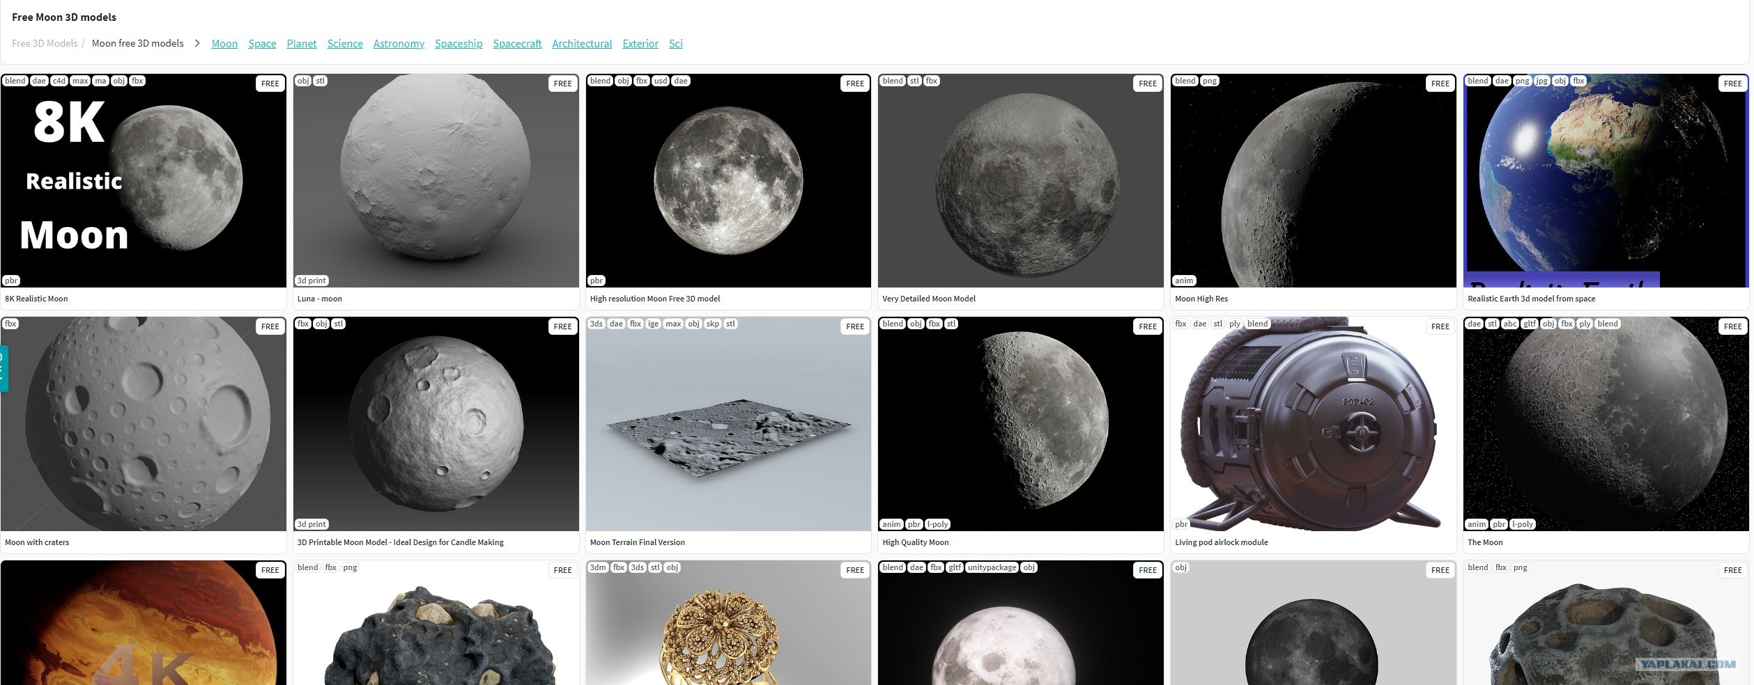The height and width of the screenshot is (685, 1754).
Task: Click the Moon with craters title
Action: [37, 542]
